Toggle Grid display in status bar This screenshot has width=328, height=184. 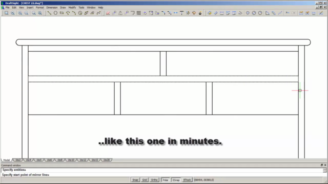tap(145, 180)
